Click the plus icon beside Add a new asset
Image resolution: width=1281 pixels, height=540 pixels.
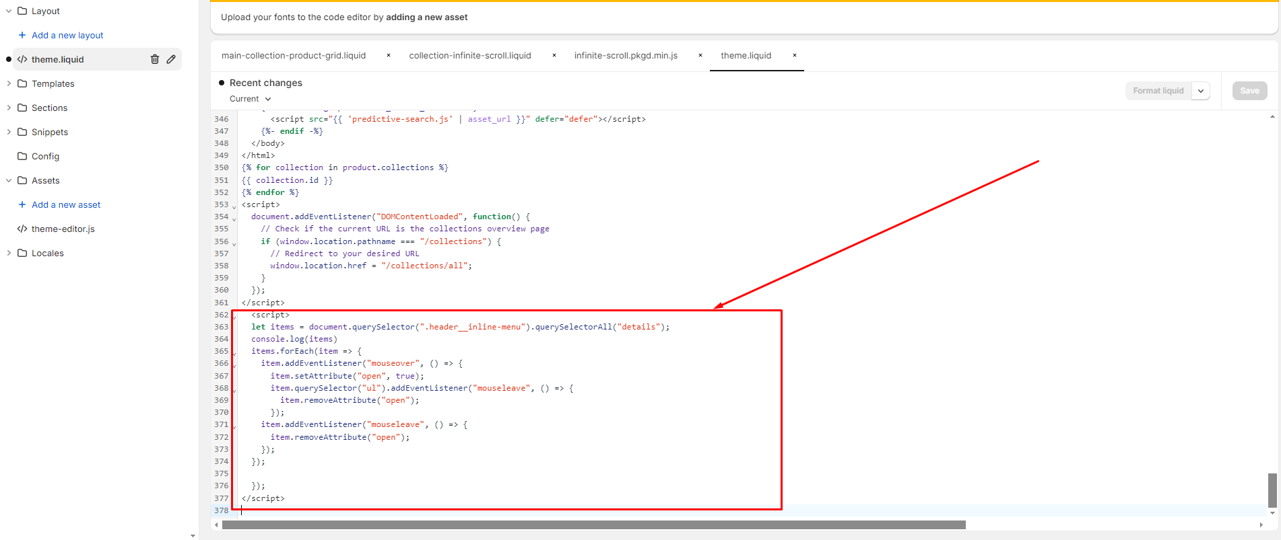[x=22, y=204]
